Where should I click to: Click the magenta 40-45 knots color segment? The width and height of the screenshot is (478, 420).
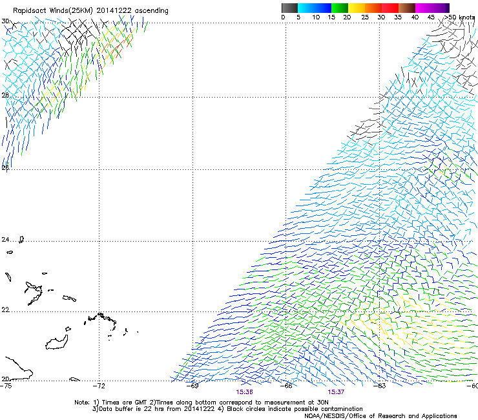click(x=424, y=8)
